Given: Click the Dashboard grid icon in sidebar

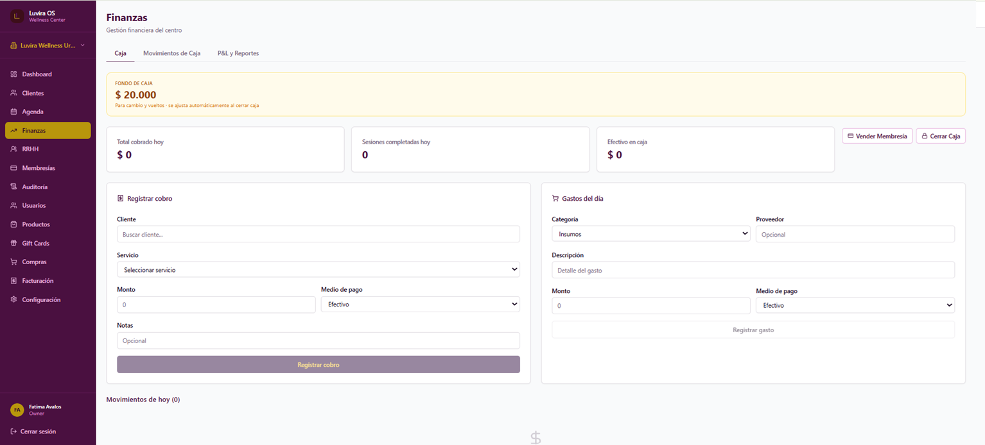Looking at the screenshot, I should click(x=13, y=74).
